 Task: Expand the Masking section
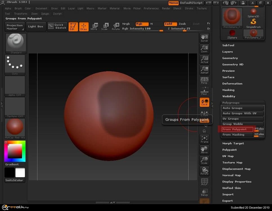tap(228, 90)
